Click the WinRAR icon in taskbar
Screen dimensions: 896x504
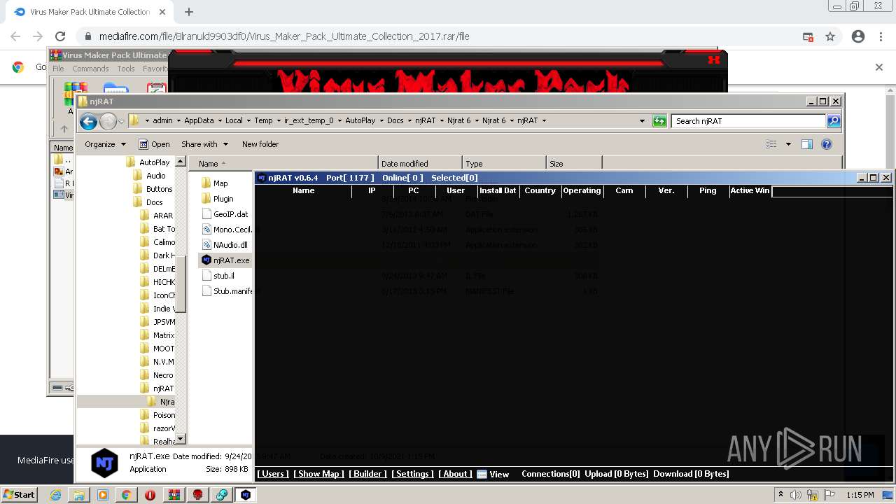[174, 495]
